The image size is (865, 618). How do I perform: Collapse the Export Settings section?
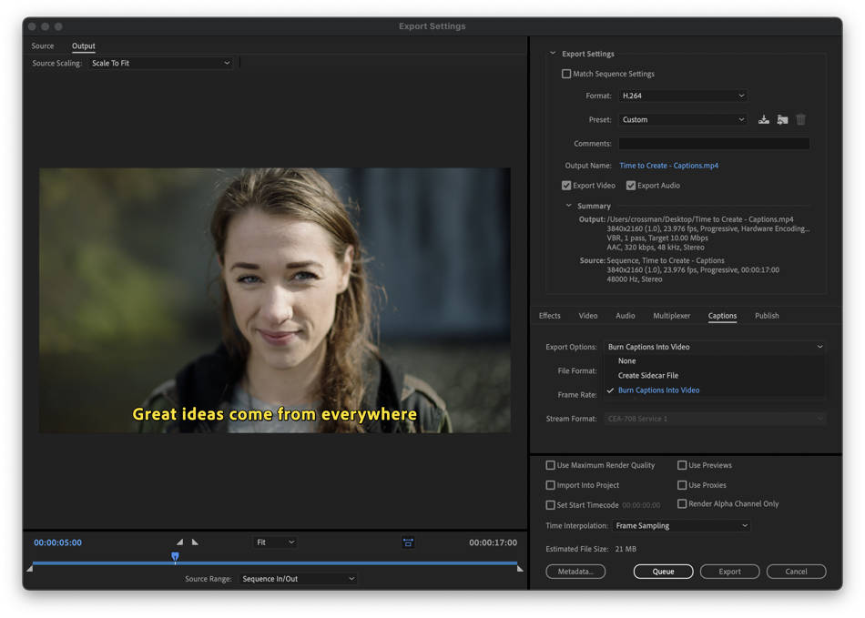[x=552, y=54]
